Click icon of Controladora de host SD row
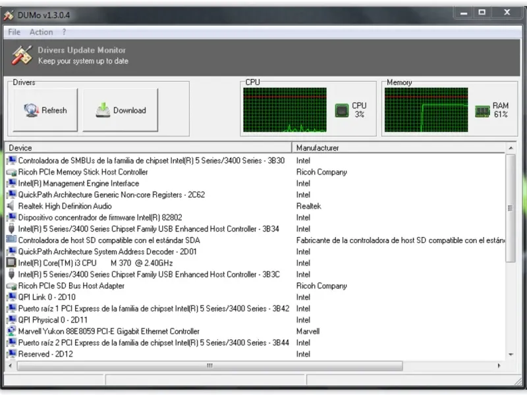This screenshot has height=395, width=527. point(11,240)
